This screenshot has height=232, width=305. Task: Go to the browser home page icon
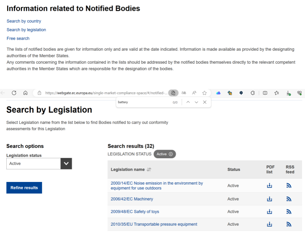tap(25, 93)
